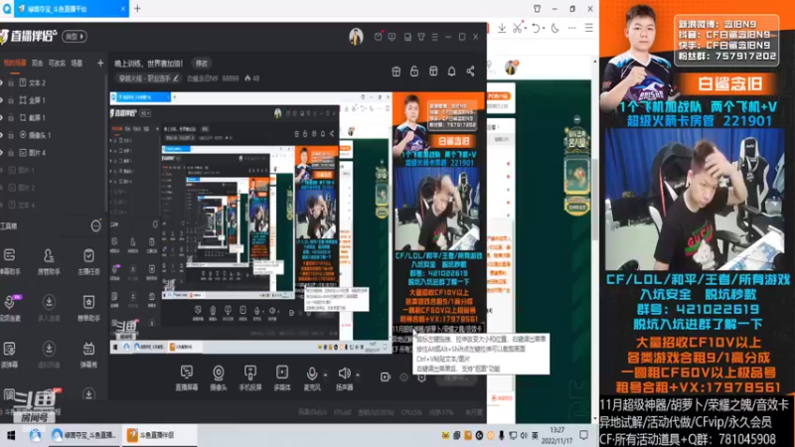Open the hamburger menu in 直播伴侣 title bar
The height and width of the screenshot is (447, 795).
(434, 37)
